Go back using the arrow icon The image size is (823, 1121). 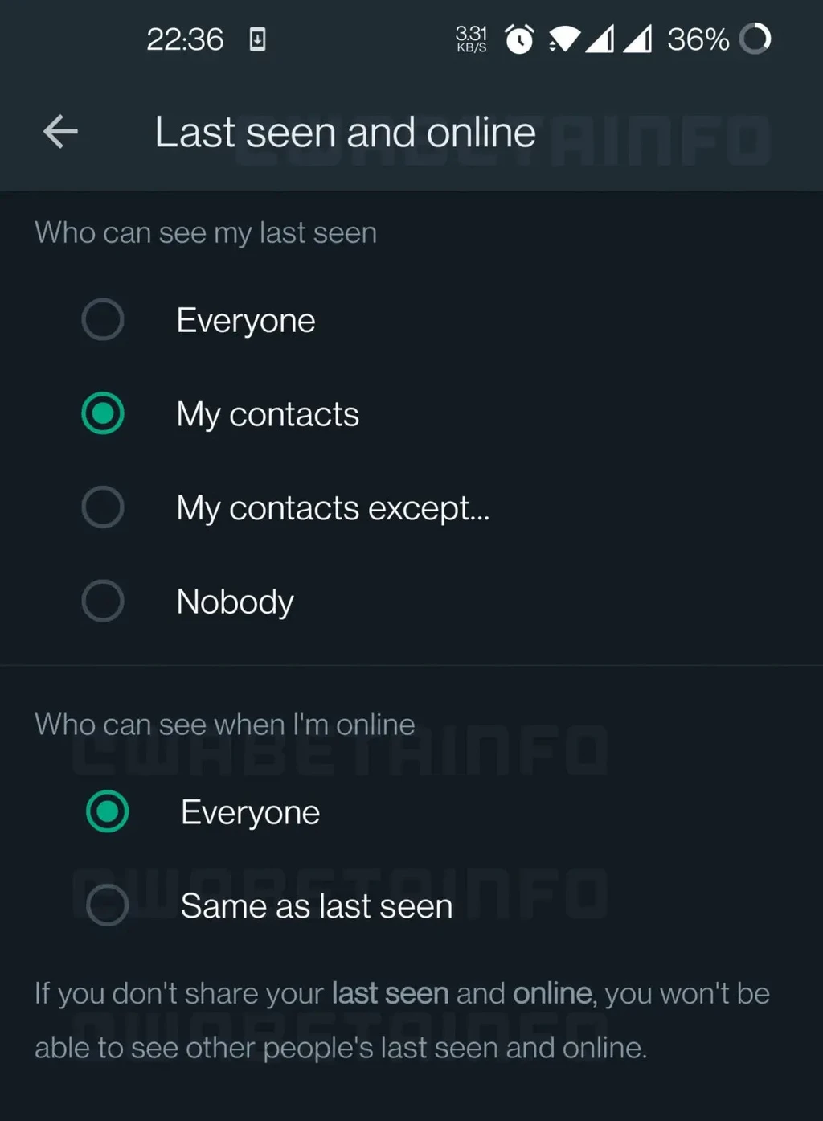coord(60,132)
